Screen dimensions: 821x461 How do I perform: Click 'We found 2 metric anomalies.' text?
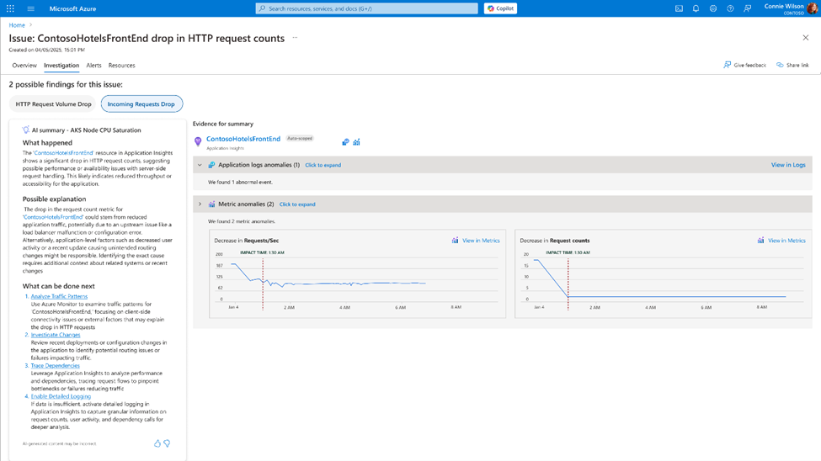click(x=242, y=221)
